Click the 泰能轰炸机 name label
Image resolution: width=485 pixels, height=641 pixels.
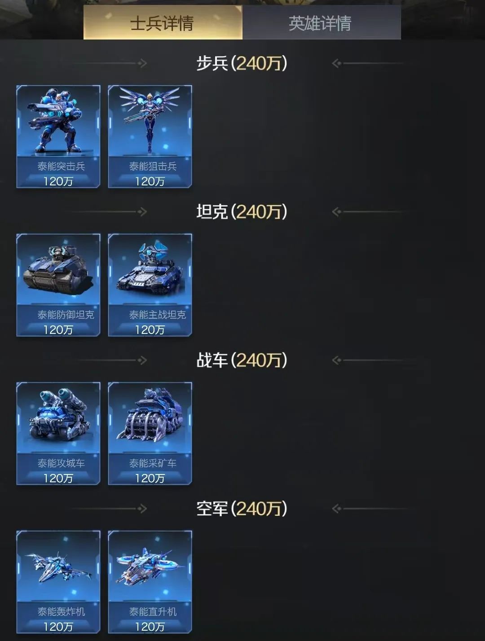(x=61, y=612)
